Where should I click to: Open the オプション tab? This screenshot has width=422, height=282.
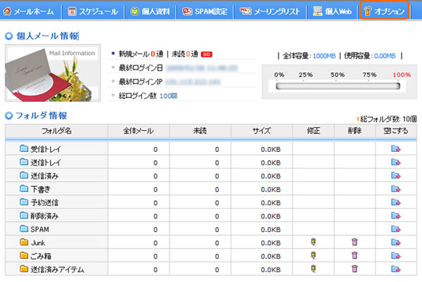coord(383,11)
